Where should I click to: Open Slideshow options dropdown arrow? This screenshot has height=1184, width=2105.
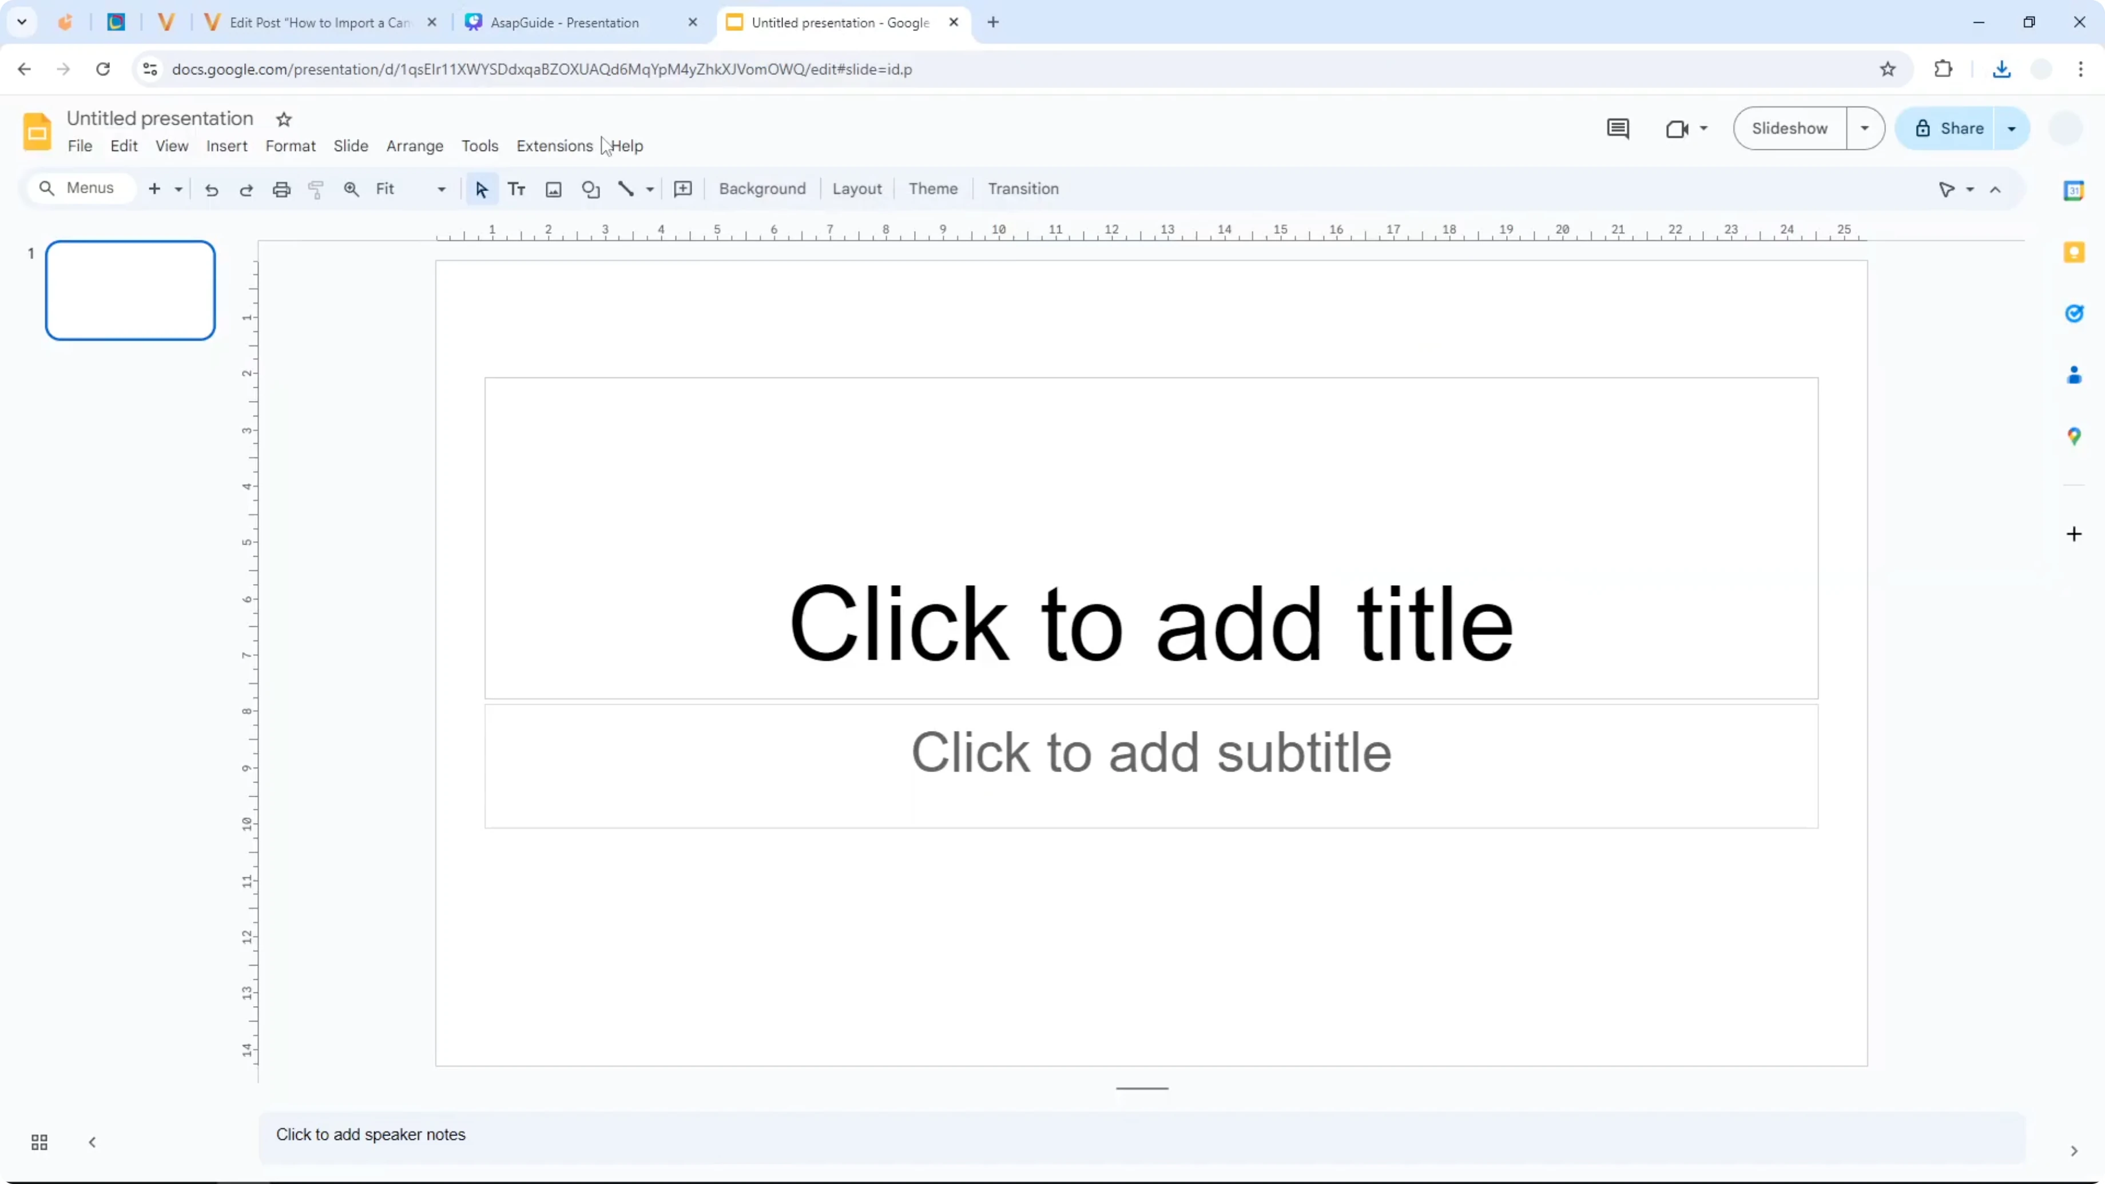[x=1865, y=128]
